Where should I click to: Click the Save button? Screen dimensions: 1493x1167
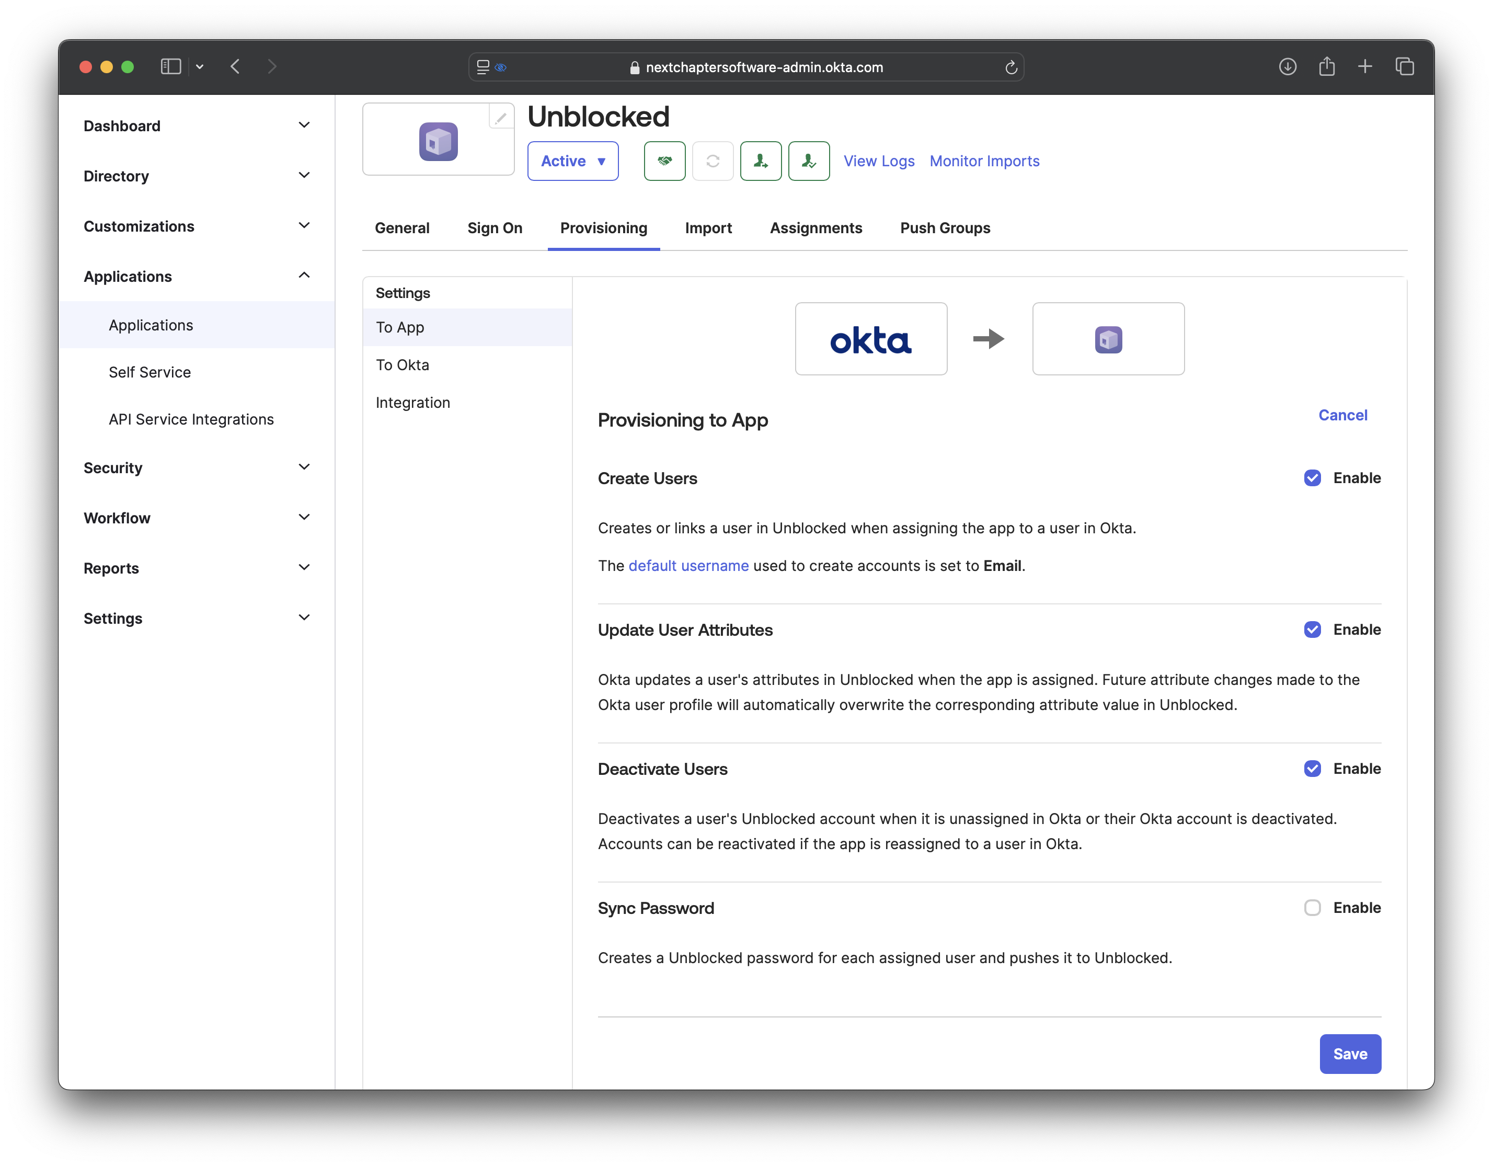[1350, 1054]
